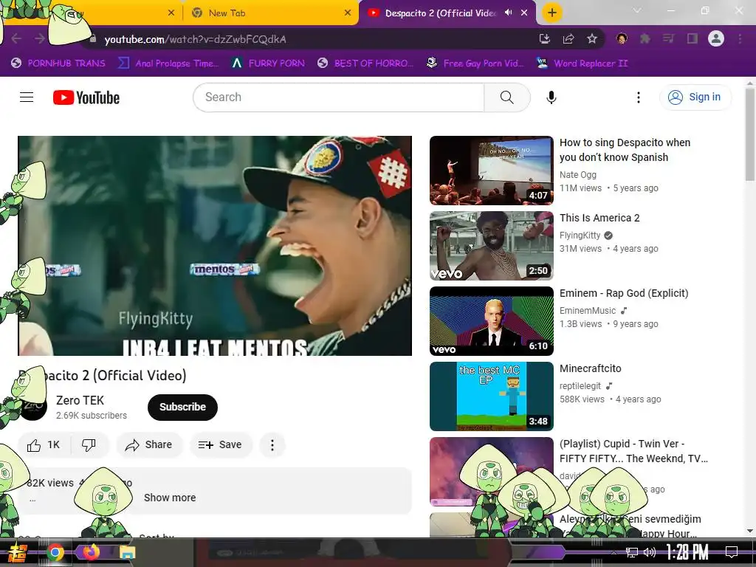Click the Share button
Viewport: 756px width, 567px height.
(x=149, y=444)
